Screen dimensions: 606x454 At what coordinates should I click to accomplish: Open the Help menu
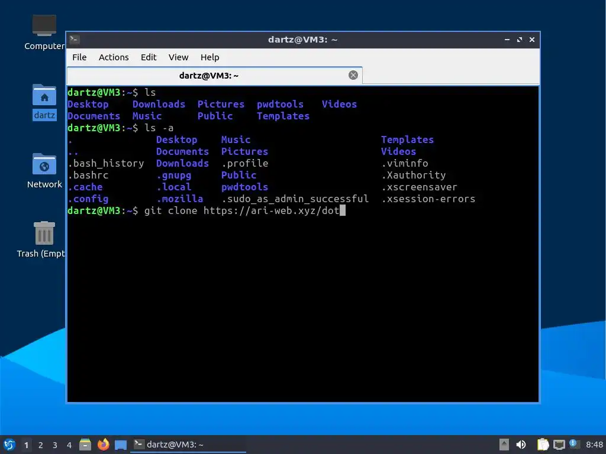[210, 57]
